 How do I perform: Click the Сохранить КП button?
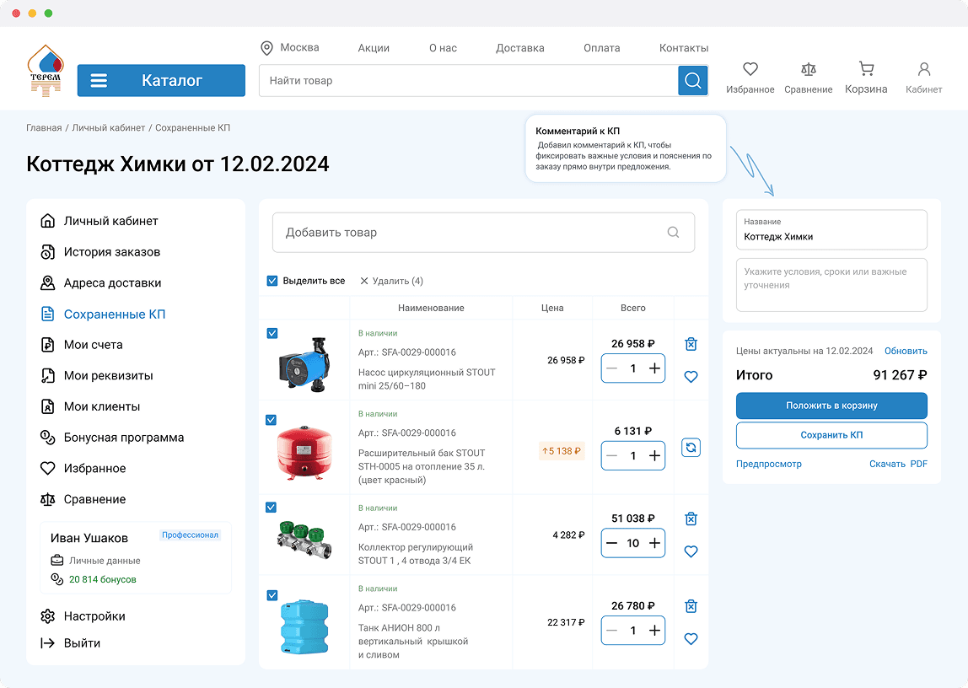[x=831, y=435]
